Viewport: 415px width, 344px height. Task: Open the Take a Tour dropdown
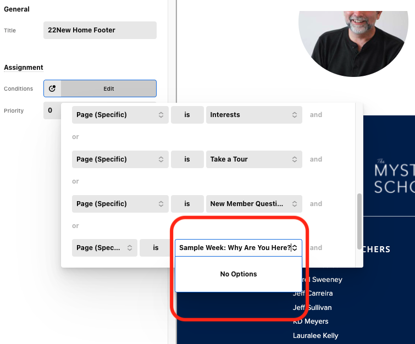click(x=254, y=159)
